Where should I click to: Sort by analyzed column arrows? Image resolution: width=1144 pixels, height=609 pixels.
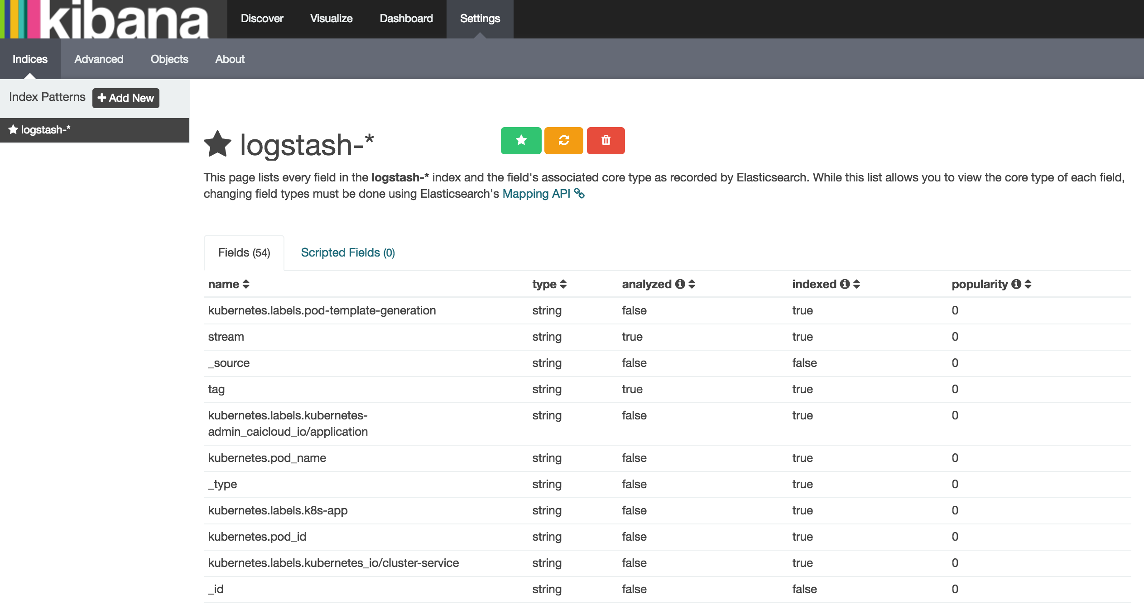click(x=692, y=284)
